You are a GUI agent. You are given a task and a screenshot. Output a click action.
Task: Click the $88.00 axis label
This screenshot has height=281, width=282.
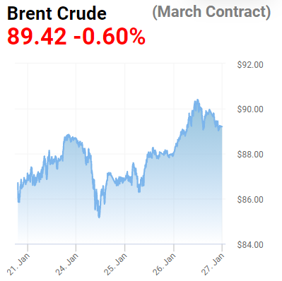[x=250, y=155]
